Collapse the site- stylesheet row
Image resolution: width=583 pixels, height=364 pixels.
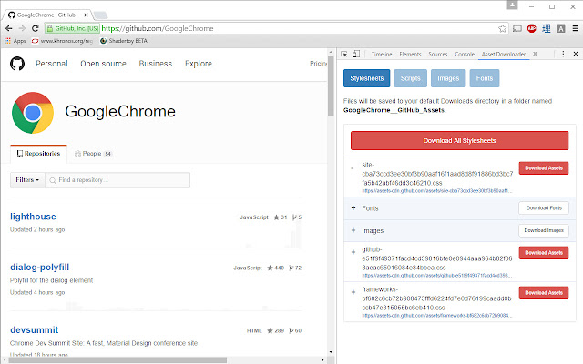click(353, 168)
